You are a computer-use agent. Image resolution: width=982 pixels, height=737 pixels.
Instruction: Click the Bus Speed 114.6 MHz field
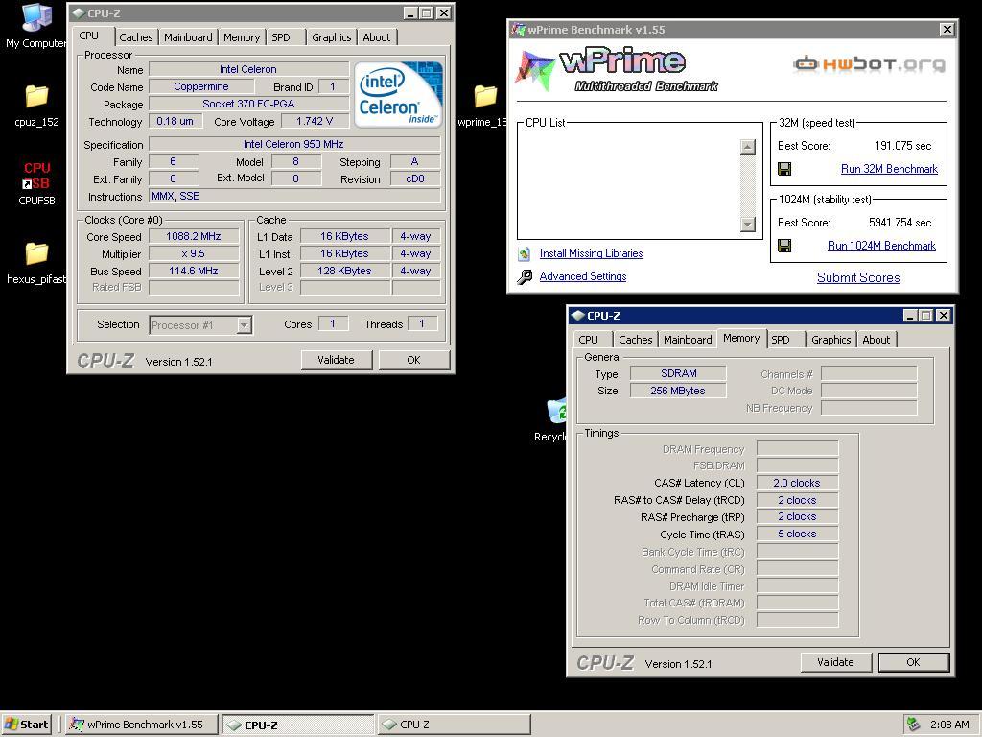(194, 271)
